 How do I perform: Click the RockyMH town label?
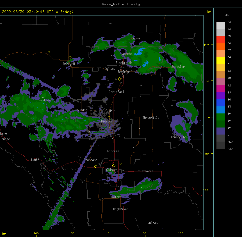pos(69,64)
